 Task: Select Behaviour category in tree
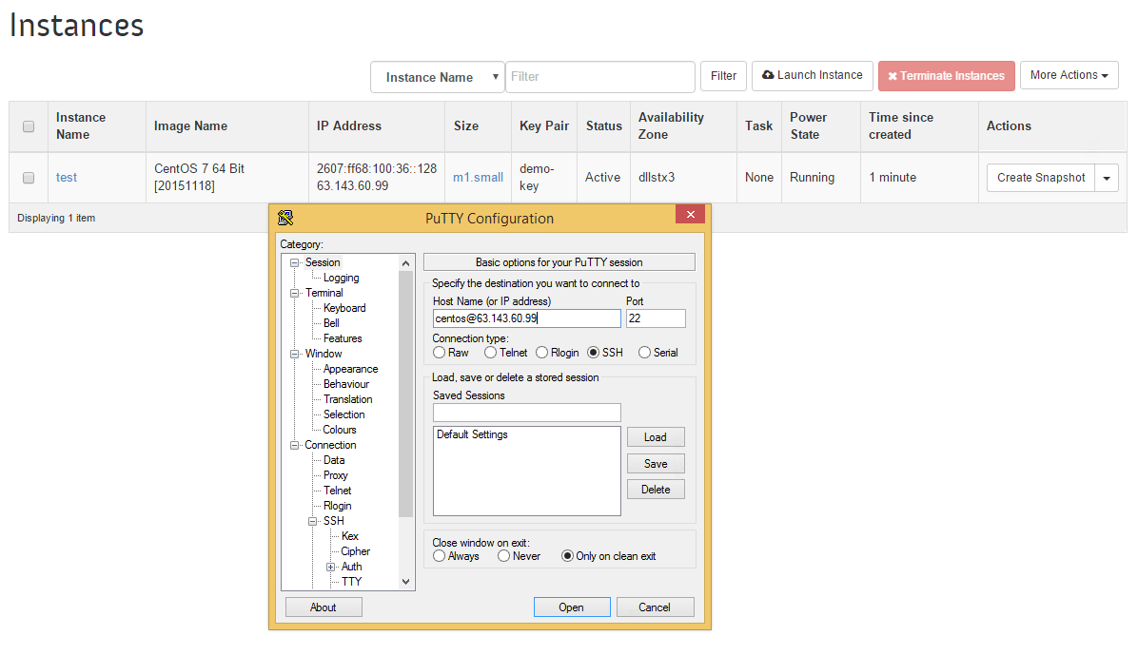tap(346, 384)
